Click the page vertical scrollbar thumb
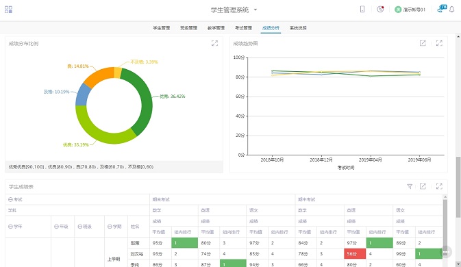This screenshot has height=267, width=461. point(458,187)
